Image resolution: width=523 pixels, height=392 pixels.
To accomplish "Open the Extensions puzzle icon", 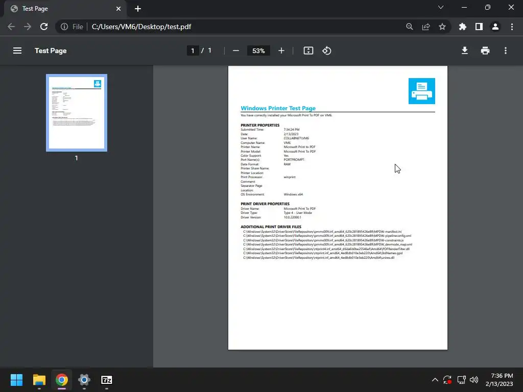I will point(462,27).
